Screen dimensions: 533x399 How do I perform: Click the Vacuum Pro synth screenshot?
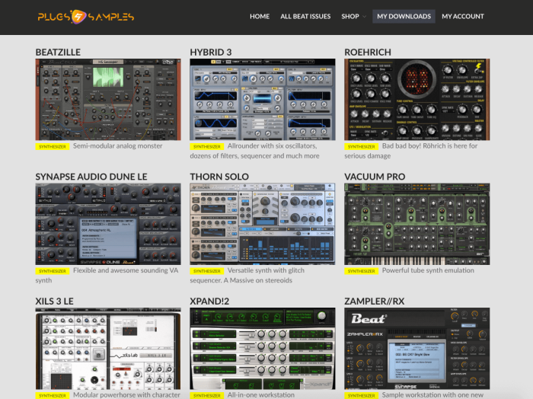point(417,224)
